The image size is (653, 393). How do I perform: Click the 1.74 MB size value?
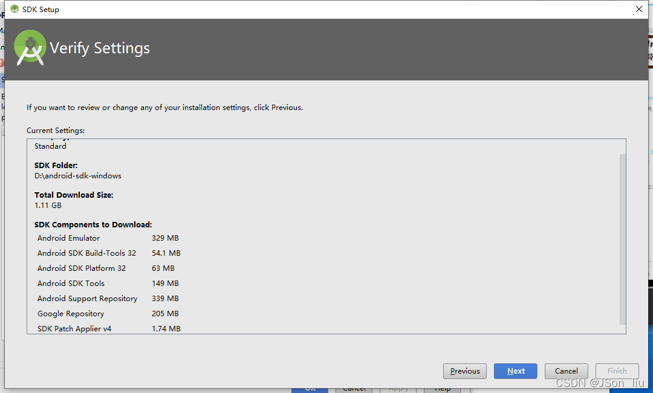point(166,328)
